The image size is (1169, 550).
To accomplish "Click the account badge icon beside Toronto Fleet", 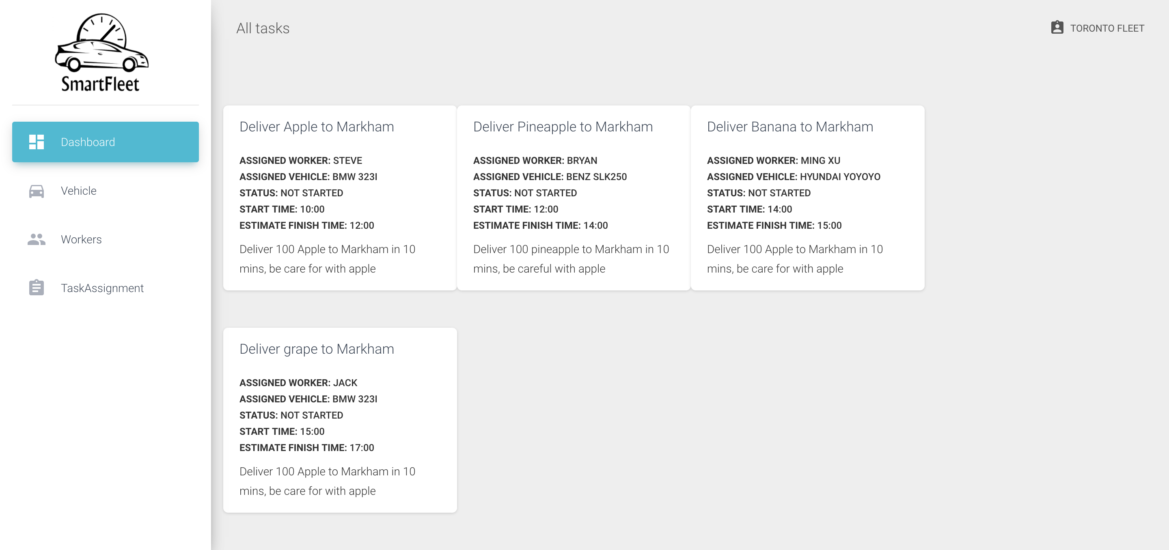I will [1057, 28].
